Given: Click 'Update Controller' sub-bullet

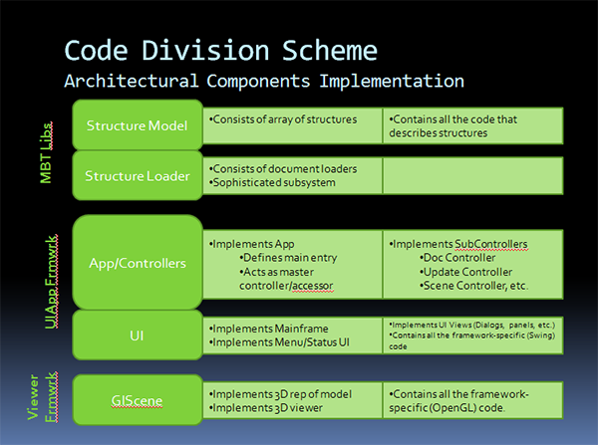Looking at the screenshot, I should click(465, 272).
